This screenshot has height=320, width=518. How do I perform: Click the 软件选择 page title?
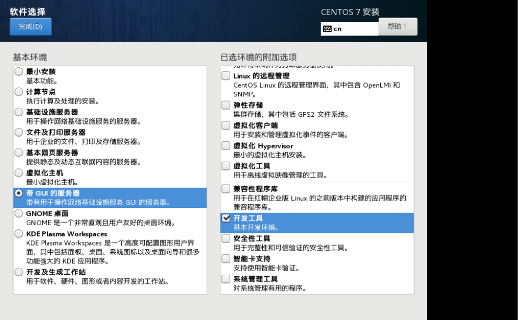(x=28, y=12)
